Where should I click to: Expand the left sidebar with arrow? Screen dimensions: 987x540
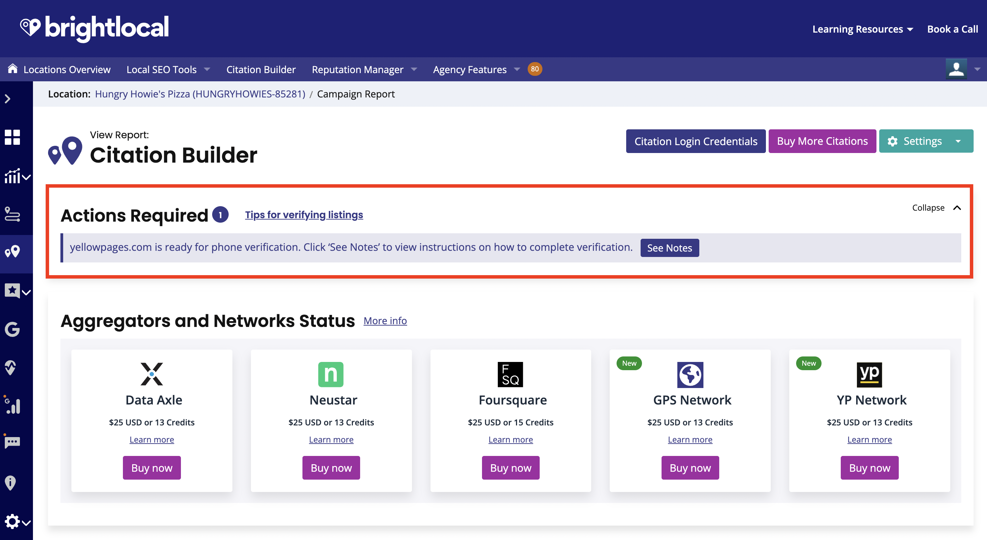click(x=8, y=99)
